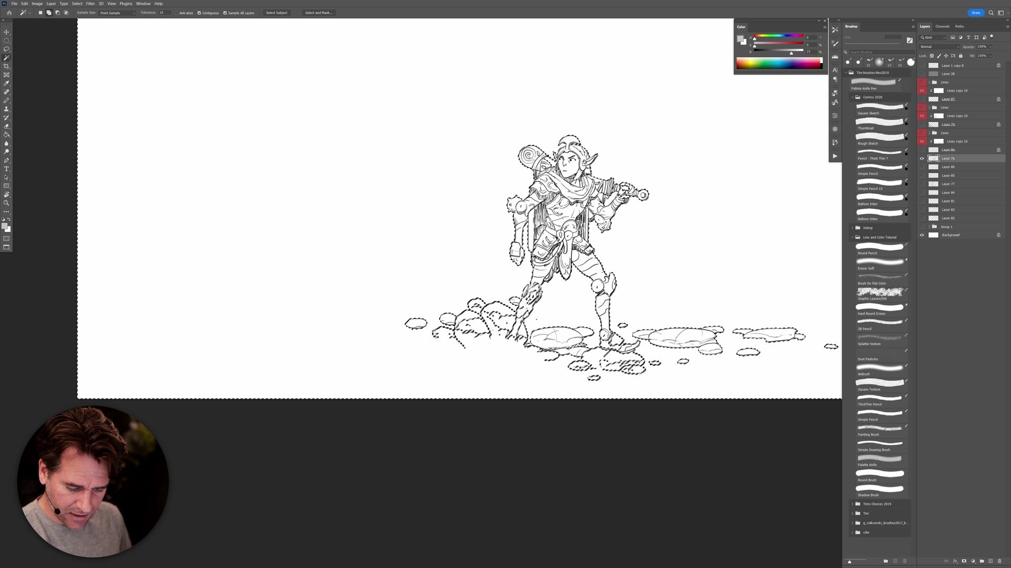Open the Sample Size dropdown
The image size is (1011, 568).
click(x=117, y=13)
